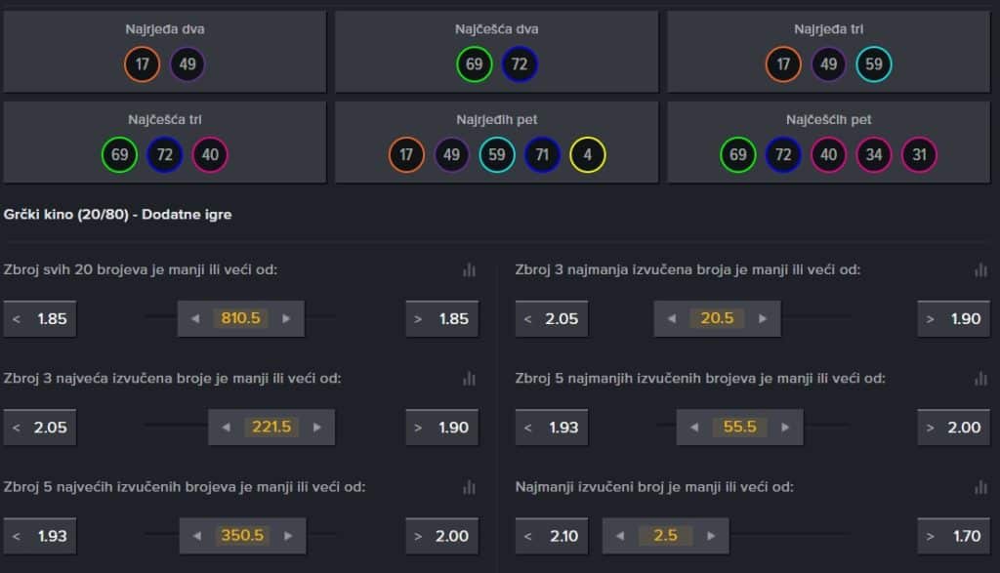Open stats chart for 5 smallest numbers sum

click(x=980, y=378)
